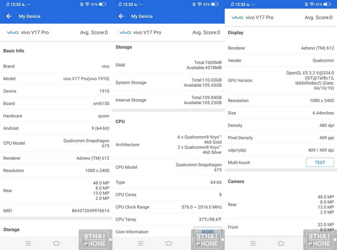Select the Display section heading
Screen dimensions: 337x250
pyautogui.click(x=235, y=32)
